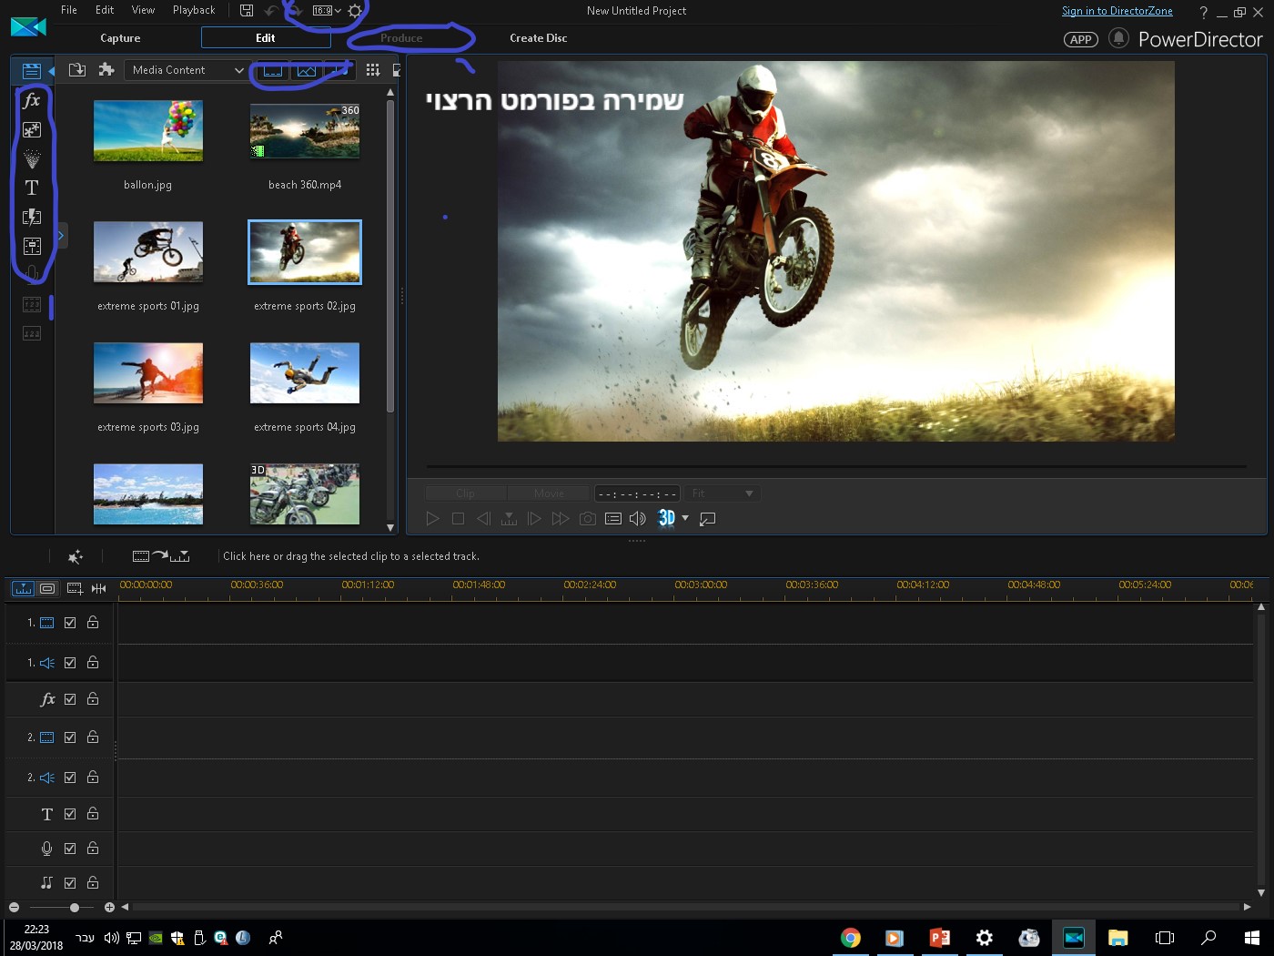Enable 3D mode in the preview
This screenshot has width=1274, height=956.
tap(667, 518)
